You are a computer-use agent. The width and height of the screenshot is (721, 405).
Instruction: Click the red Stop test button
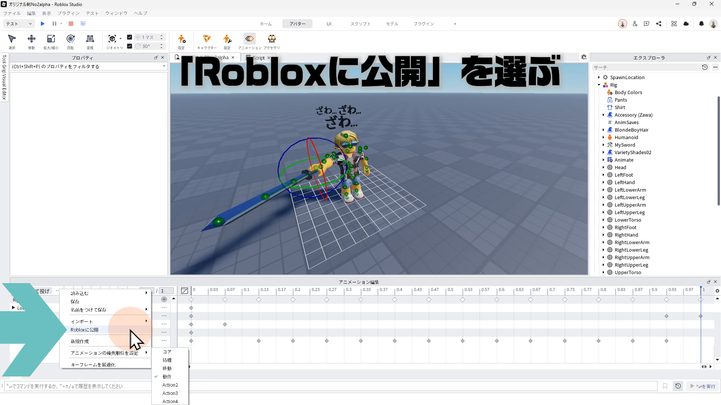tap(71, 24)
